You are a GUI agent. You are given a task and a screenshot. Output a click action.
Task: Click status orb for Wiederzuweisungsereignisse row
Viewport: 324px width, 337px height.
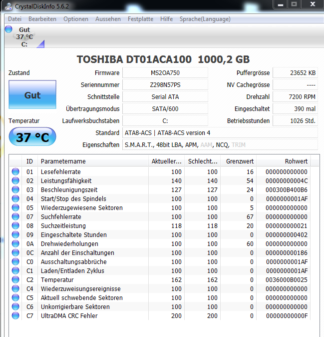(x=15, y=288)
